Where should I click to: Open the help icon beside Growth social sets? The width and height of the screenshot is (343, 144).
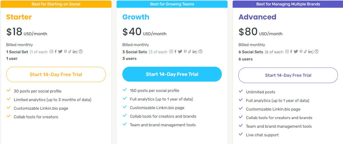pos(201,52)
